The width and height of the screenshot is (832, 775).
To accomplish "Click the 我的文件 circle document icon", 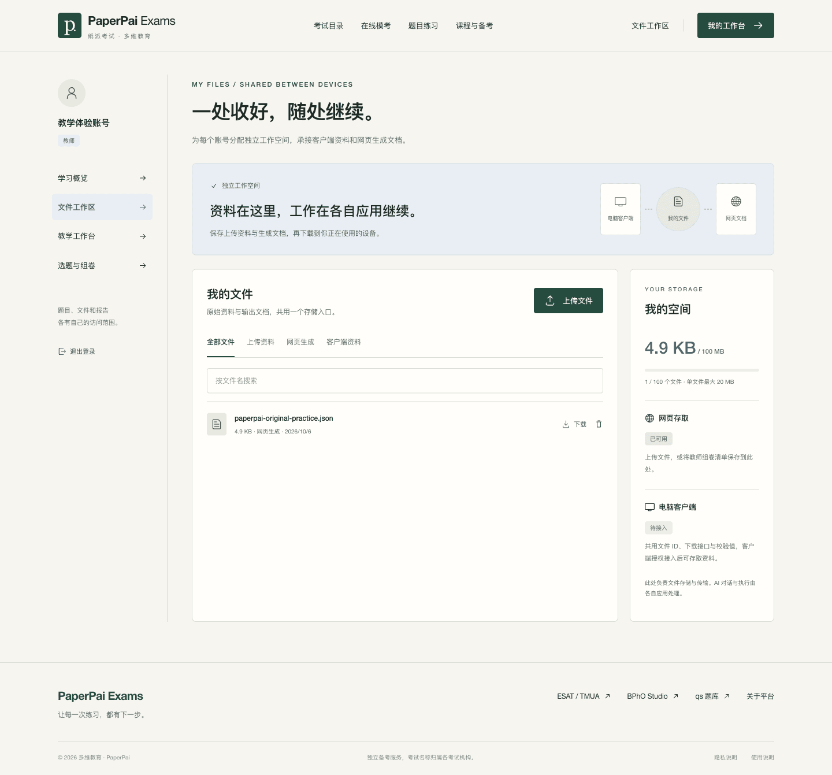I will click(x=678, y=201).
